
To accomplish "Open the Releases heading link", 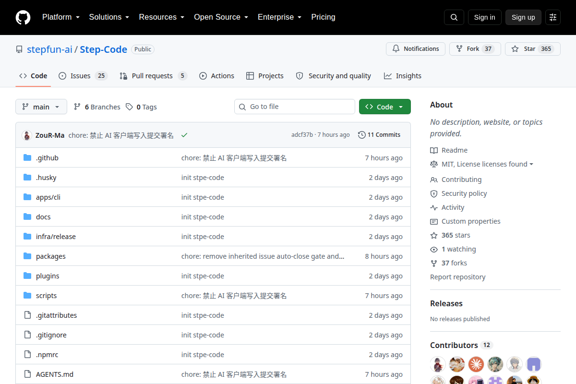I will [446, 303].
